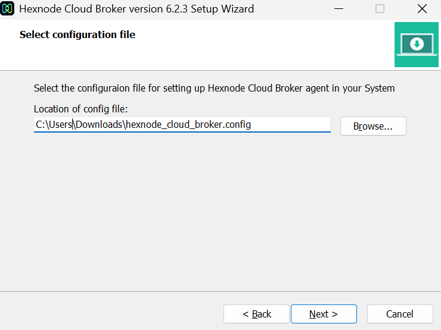Click the Hexnode logo icon in title bar
The width and height of the screenshot is (441, 330).
click(7, 9)
